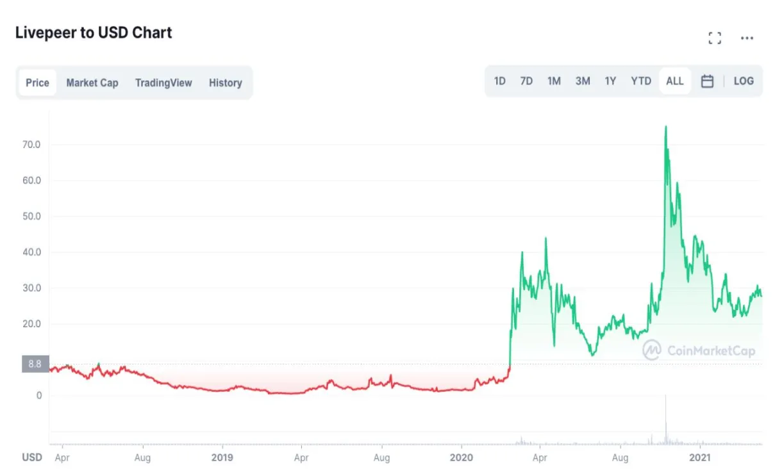Select the 1M time range
This screenshot has height=474, width=782.
(x=554, y=81)
